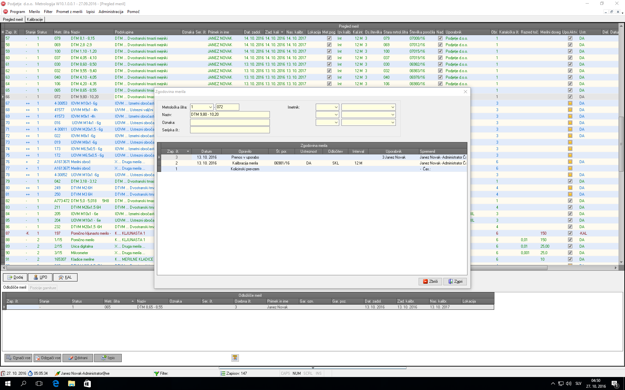Click the yellow icon in the bottom toolbar
The image size is (625, 390).
[235, 358]
